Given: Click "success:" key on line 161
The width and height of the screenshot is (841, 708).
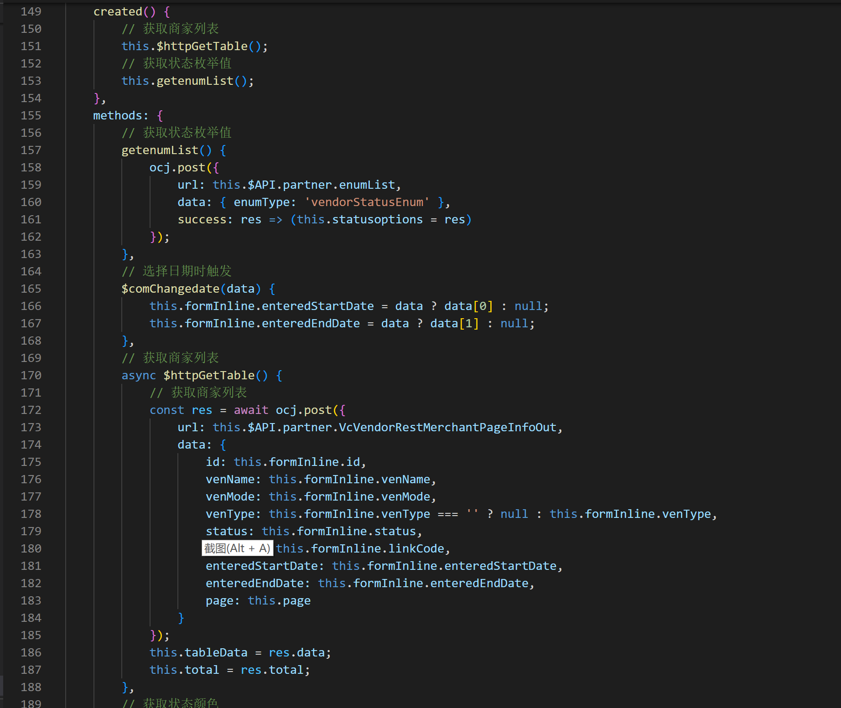Looking at the screenshot, I should click(205, 219).
